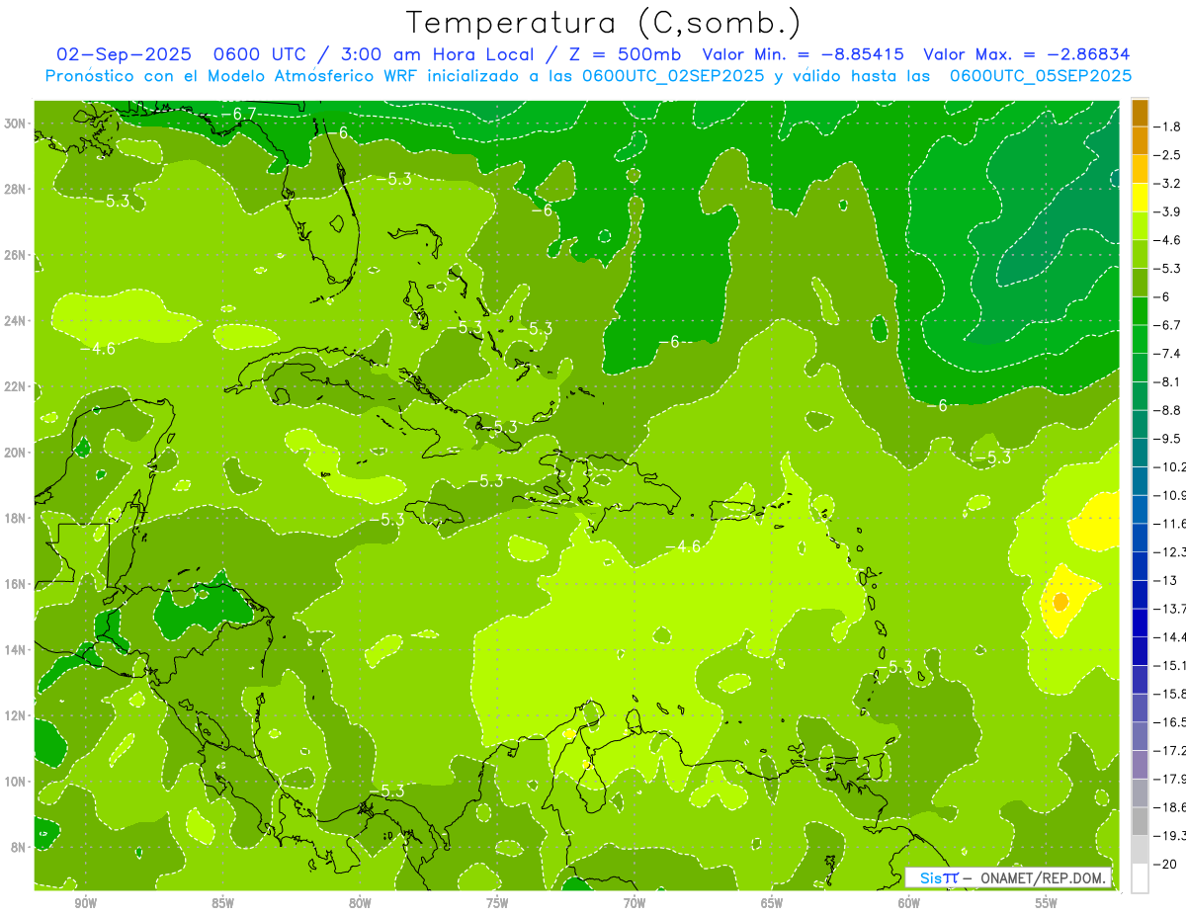Click the 85W longitude label

pyautogui.click(x=222, y=903)
